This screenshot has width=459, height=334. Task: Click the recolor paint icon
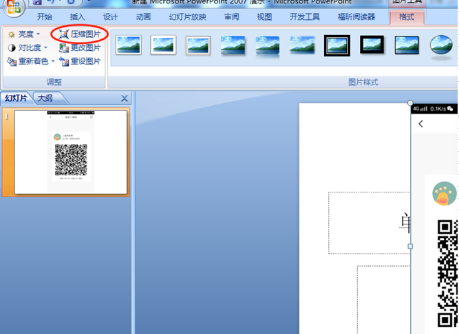pos(12,61)
